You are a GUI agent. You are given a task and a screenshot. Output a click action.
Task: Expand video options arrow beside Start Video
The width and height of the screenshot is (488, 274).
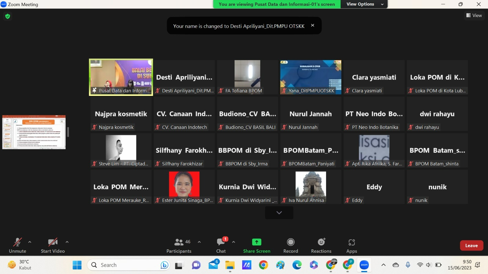click(67, 242)
